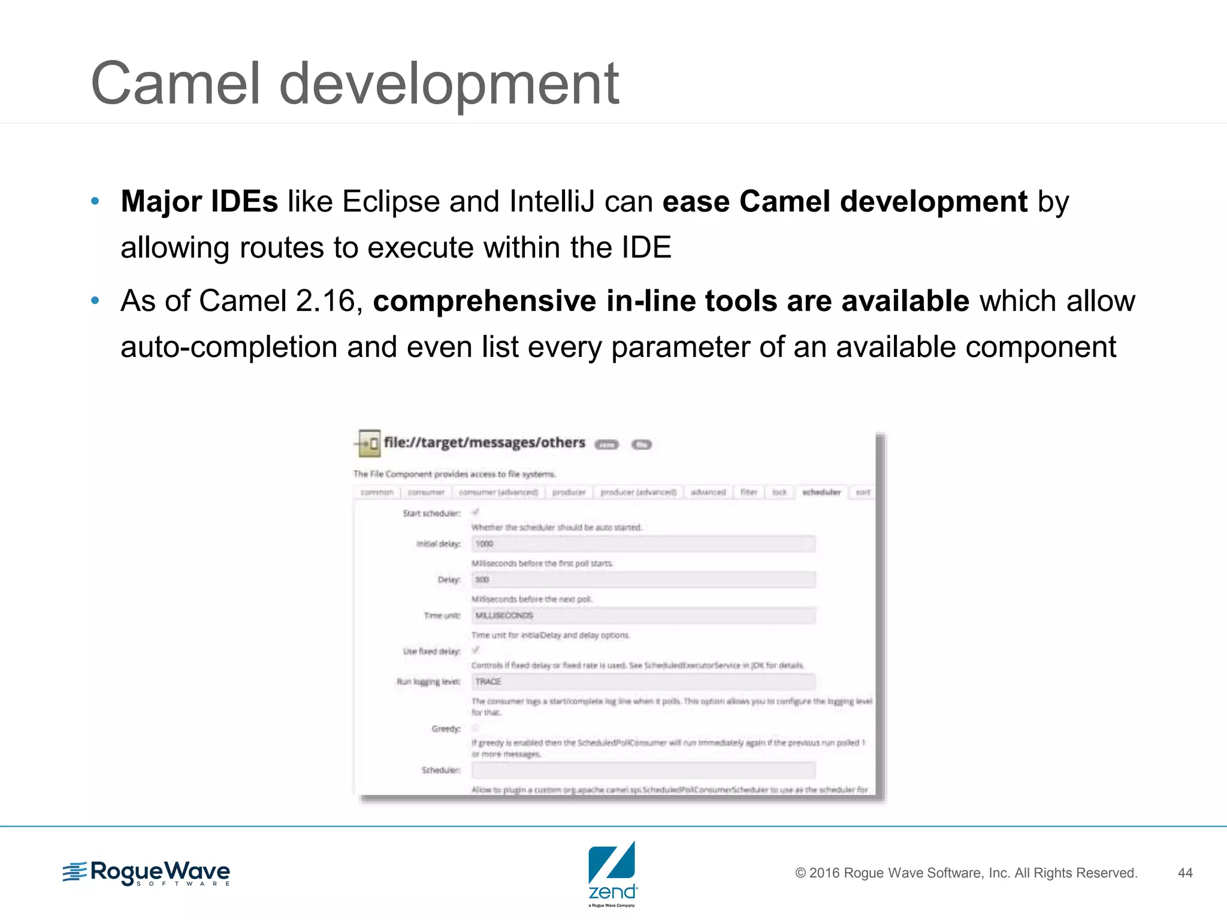Enable the Greedy checkbox
The height and width of the screenshot is (920, 1227).
pos(475,728)
